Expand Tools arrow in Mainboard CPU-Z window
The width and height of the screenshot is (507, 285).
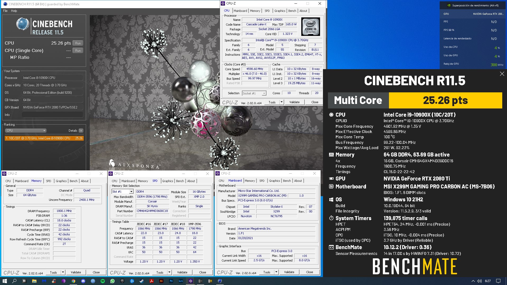(276, 272)
